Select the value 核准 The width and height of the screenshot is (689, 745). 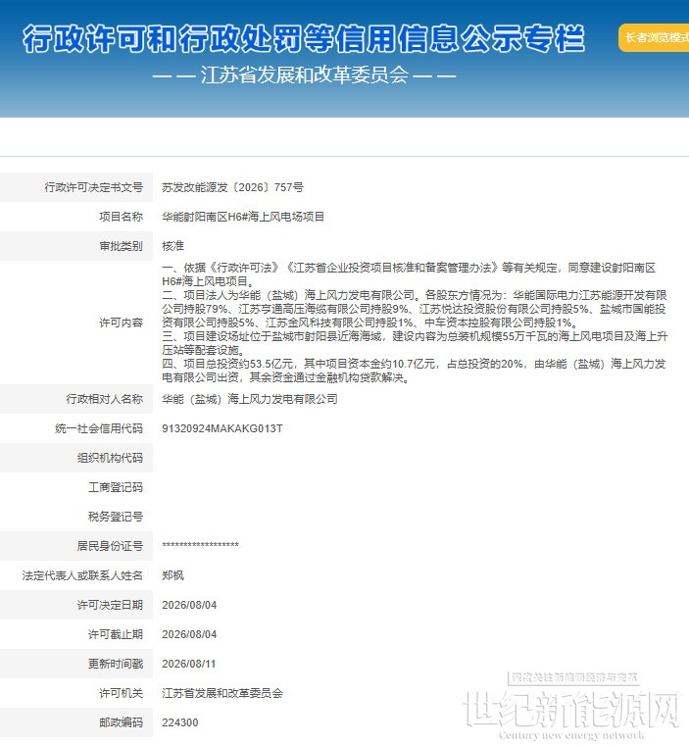[172, 246]
